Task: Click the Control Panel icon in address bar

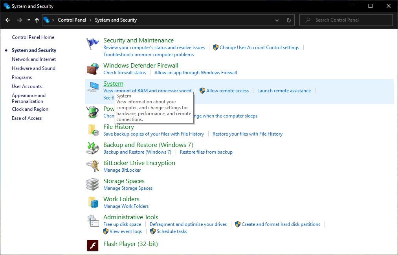Action: point(46,20)
